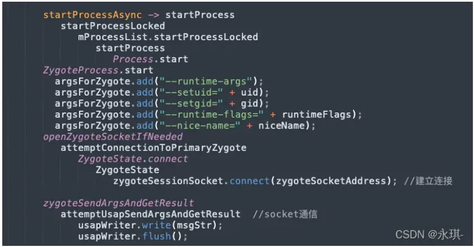Click the ZygoteProcess.start line
This screenshot has width=474, height=247.
(98, 71)
